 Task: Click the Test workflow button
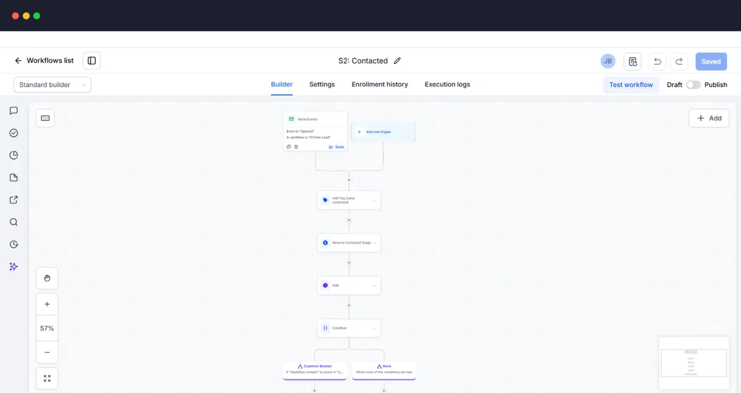point(631,85)
